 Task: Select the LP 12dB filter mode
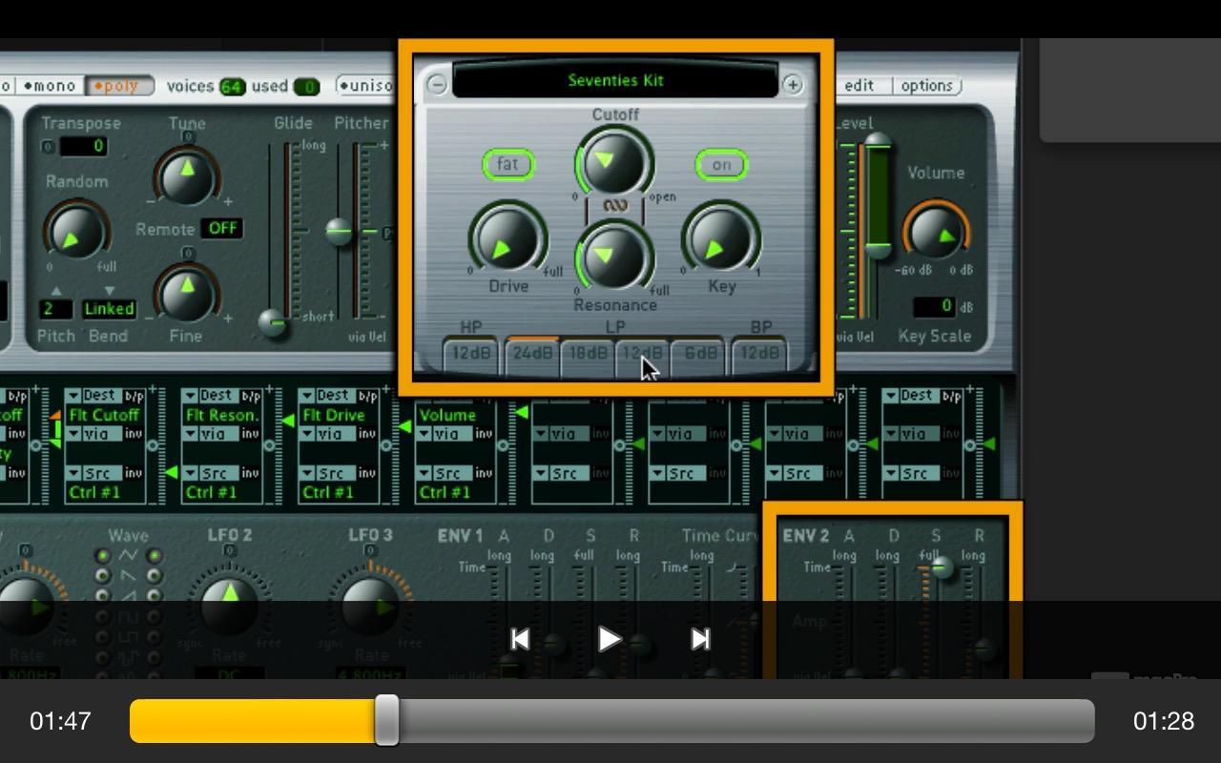642,354
